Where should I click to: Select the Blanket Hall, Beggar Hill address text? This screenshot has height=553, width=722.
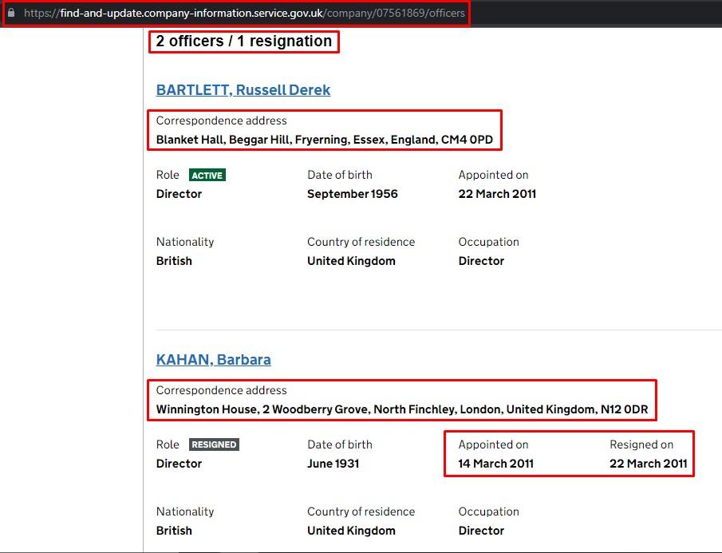point(325,140)
